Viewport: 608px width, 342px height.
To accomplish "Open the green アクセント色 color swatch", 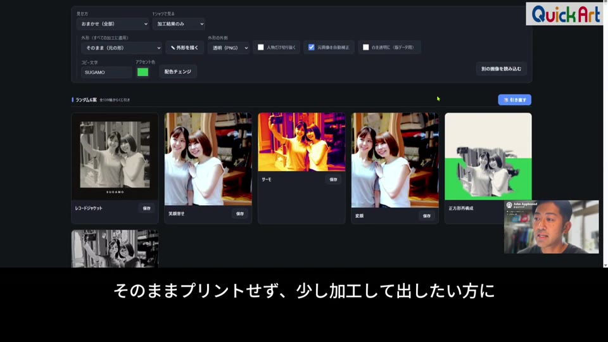I will (x=142, y=72).
